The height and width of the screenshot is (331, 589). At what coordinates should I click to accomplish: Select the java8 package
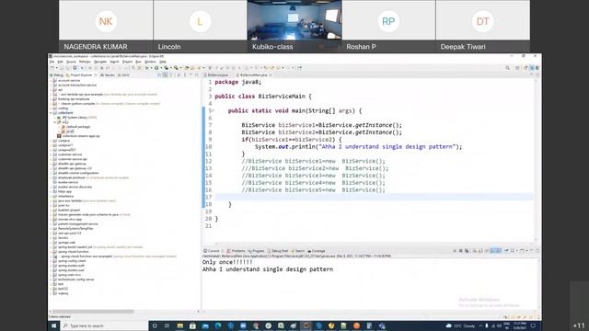[x=70, y=131]
